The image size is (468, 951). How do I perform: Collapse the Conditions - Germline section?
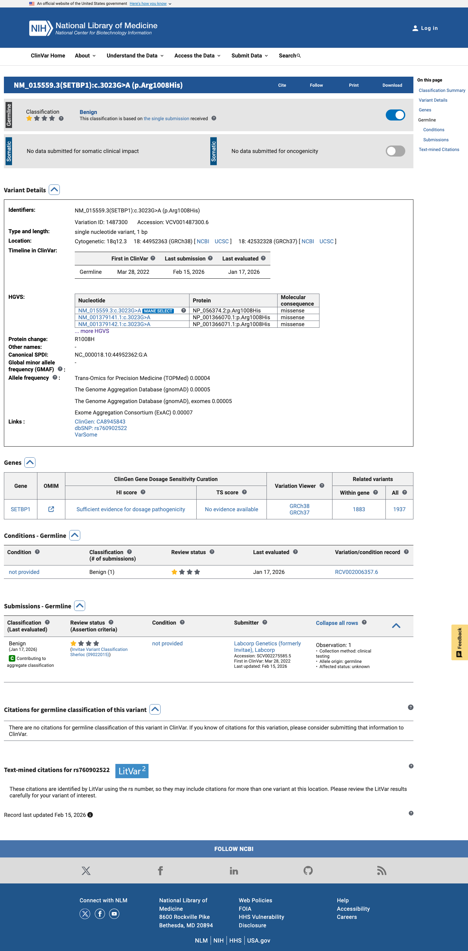(x=75, y=535)
